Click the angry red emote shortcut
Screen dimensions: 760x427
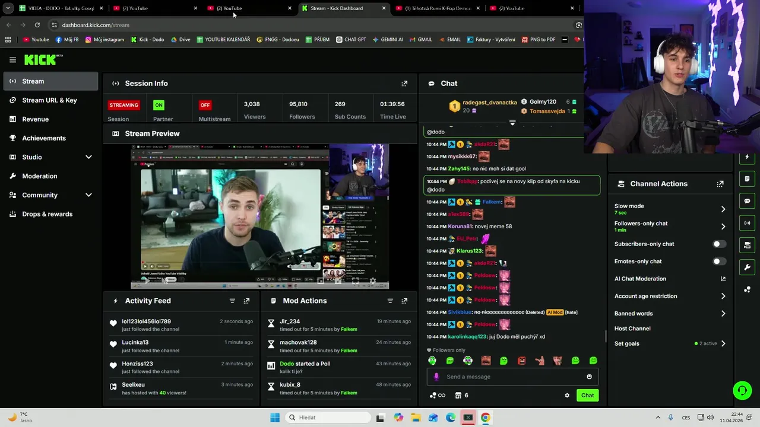coord(521,361)
